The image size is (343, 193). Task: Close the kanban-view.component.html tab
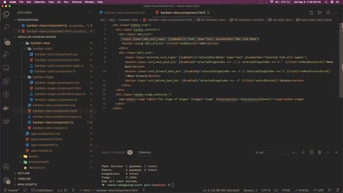pos(208,13)
